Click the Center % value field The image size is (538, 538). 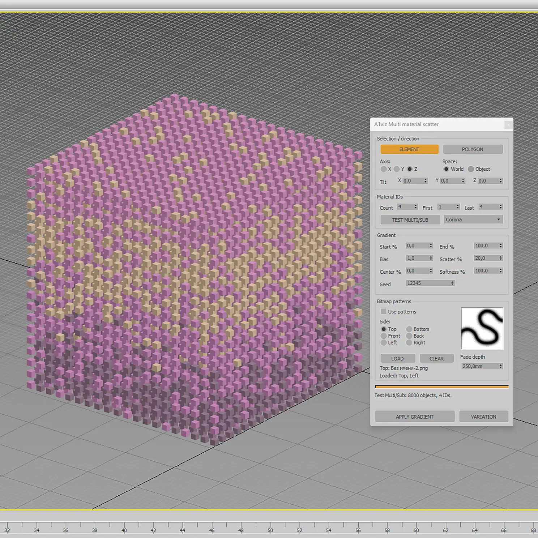coord(417,271)
